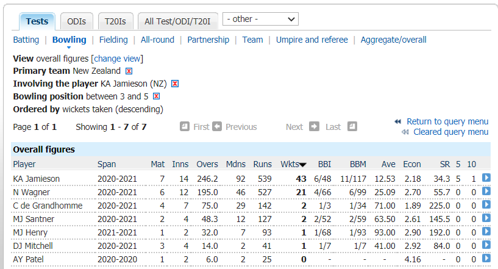Go to the Batting statistics section
The image size is (498, 269).
26,40
